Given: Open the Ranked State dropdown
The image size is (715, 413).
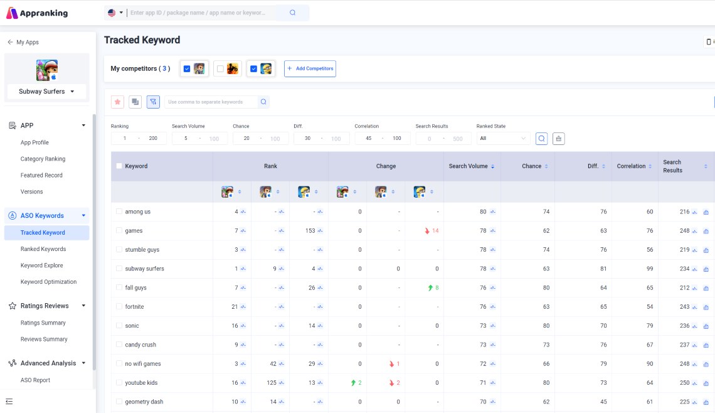Looking at the screenshot, I should click(x=503, y=138).
